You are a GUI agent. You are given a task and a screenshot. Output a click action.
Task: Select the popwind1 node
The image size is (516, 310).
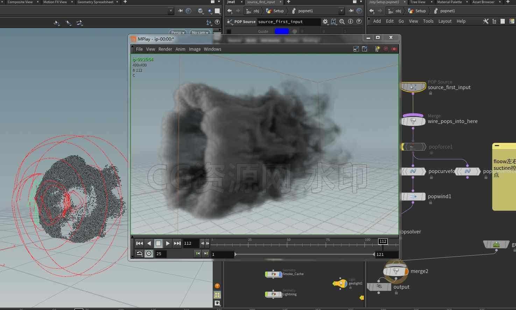(x=413, y=196)
